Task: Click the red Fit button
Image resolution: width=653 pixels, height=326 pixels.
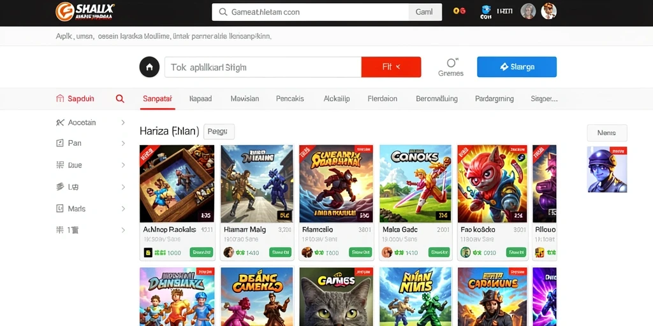Action: (x=391, y=67)
